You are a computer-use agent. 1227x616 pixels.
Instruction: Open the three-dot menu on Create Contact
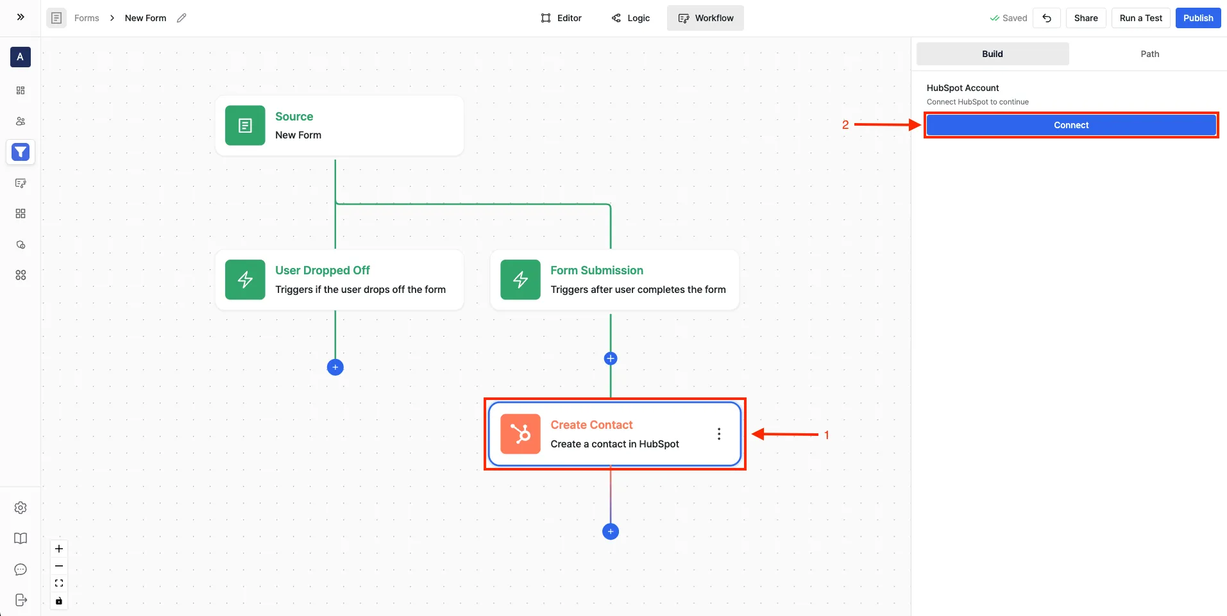pyautogui.click(x=719, y=434)
